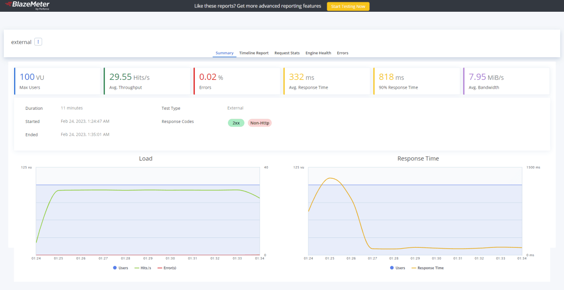Click the 100 VU Max Users card

[x=57, y=81]
